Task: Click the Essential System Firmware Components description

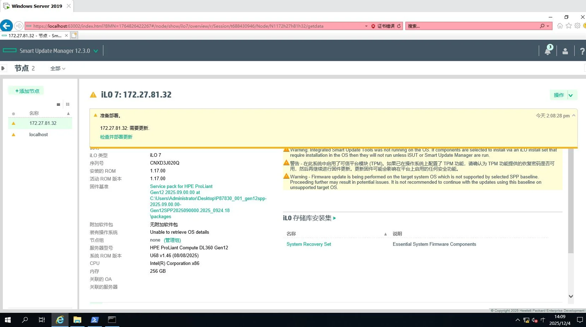Action: [434, 244]
